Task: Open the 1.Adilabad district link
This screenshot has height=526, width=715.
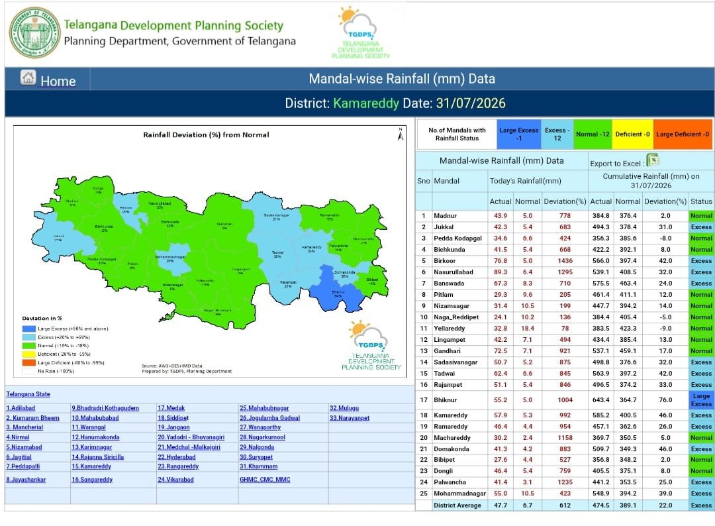Action: point(21,408)
